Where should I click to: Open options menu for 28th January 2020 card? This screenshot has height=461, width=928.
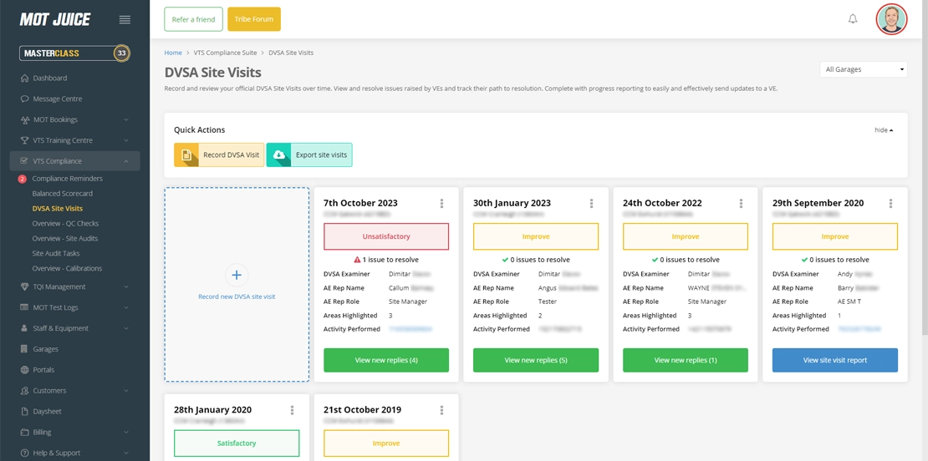point(292,410)
